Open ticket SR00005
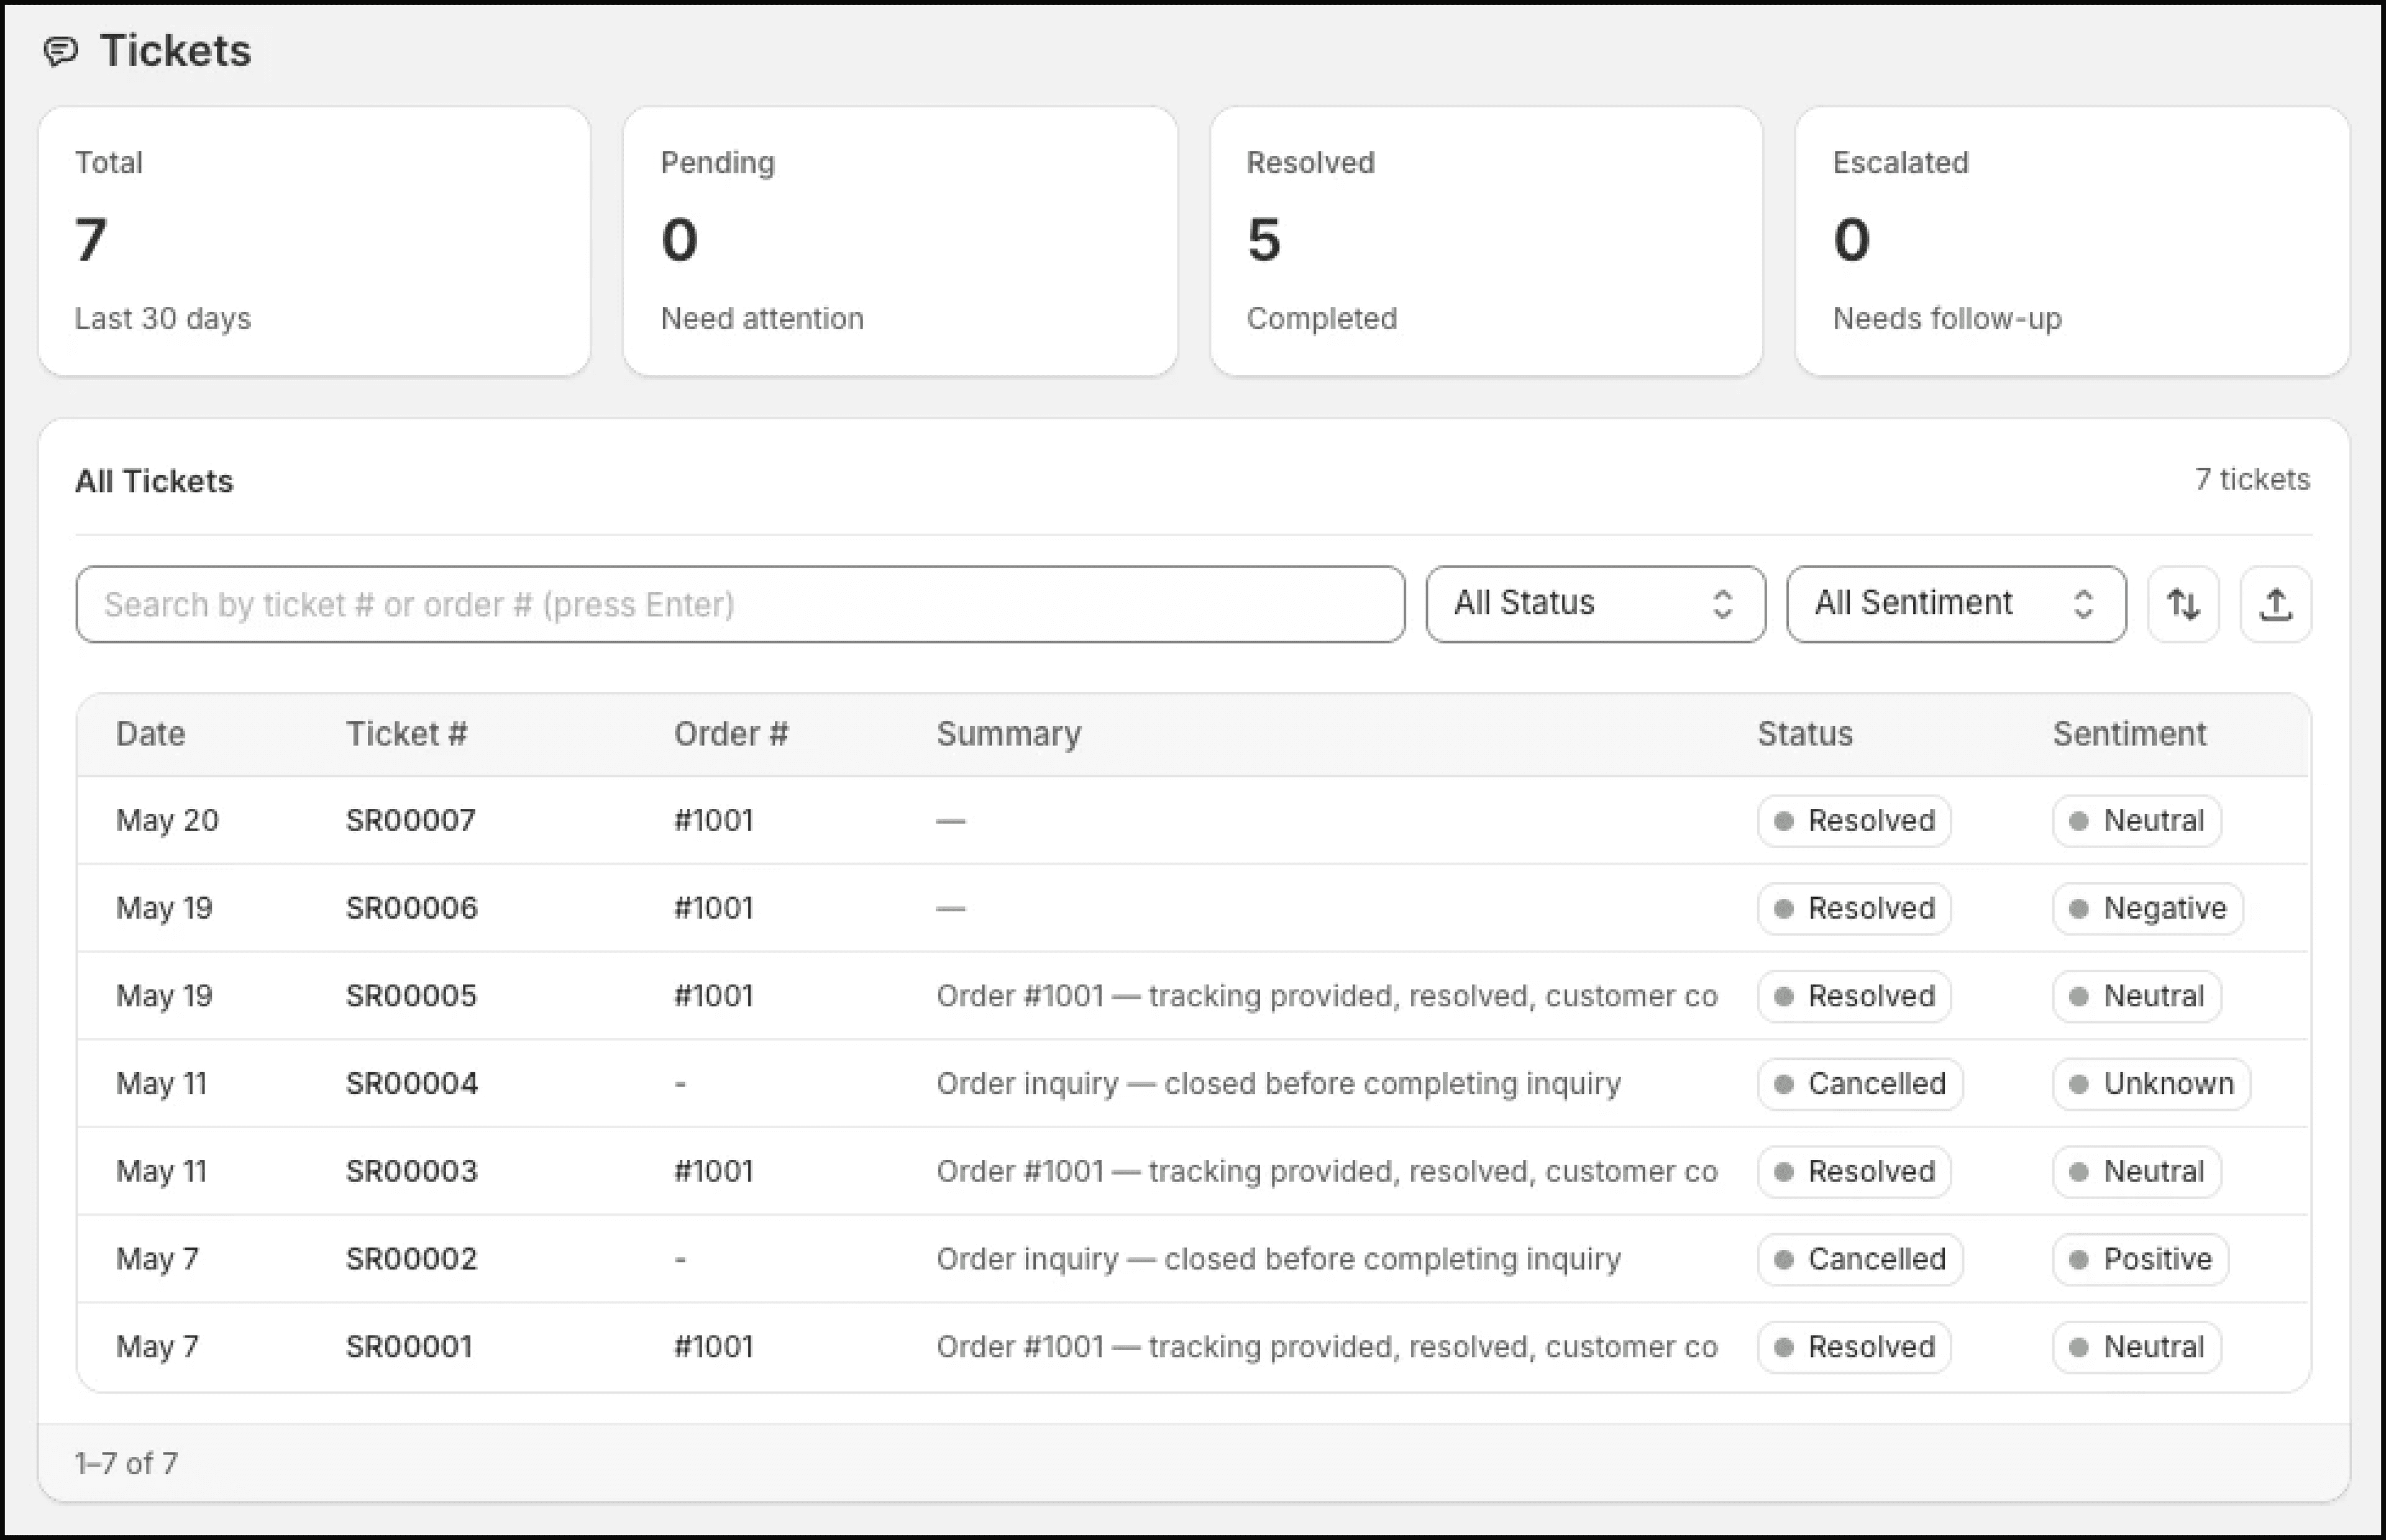 (411, 996)
